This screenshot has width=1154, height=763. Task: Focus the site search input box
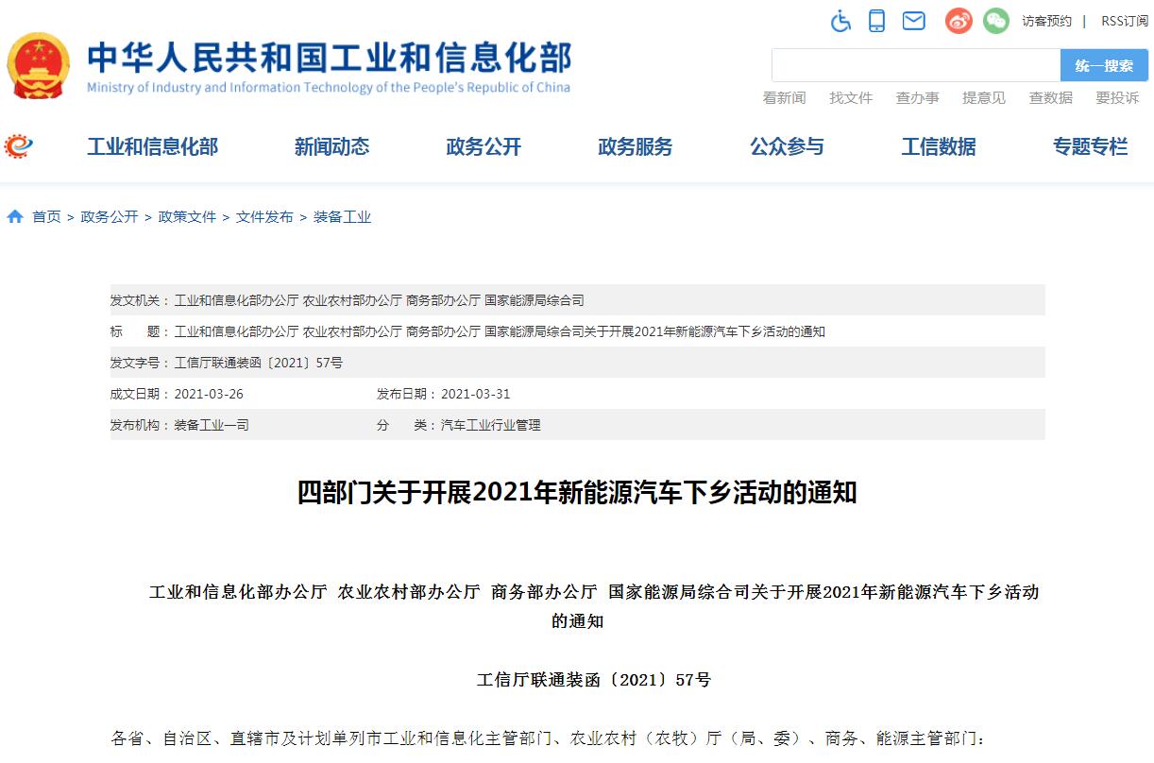pyautogui.click(x=916, y=65)
